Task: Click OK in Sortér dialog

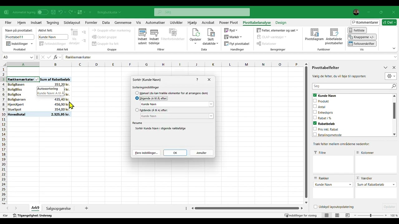Action: tap(175, 153)
